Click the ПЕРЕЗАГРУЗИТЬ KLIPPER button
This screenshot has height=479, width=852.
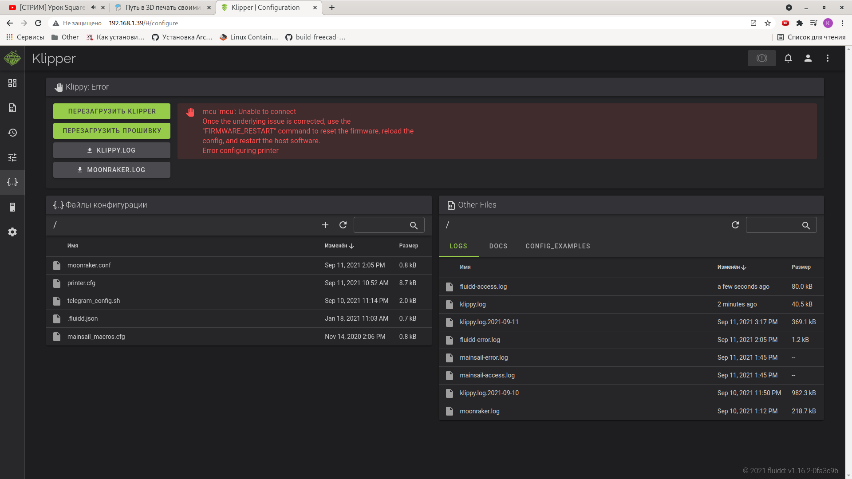click(112, 111)
